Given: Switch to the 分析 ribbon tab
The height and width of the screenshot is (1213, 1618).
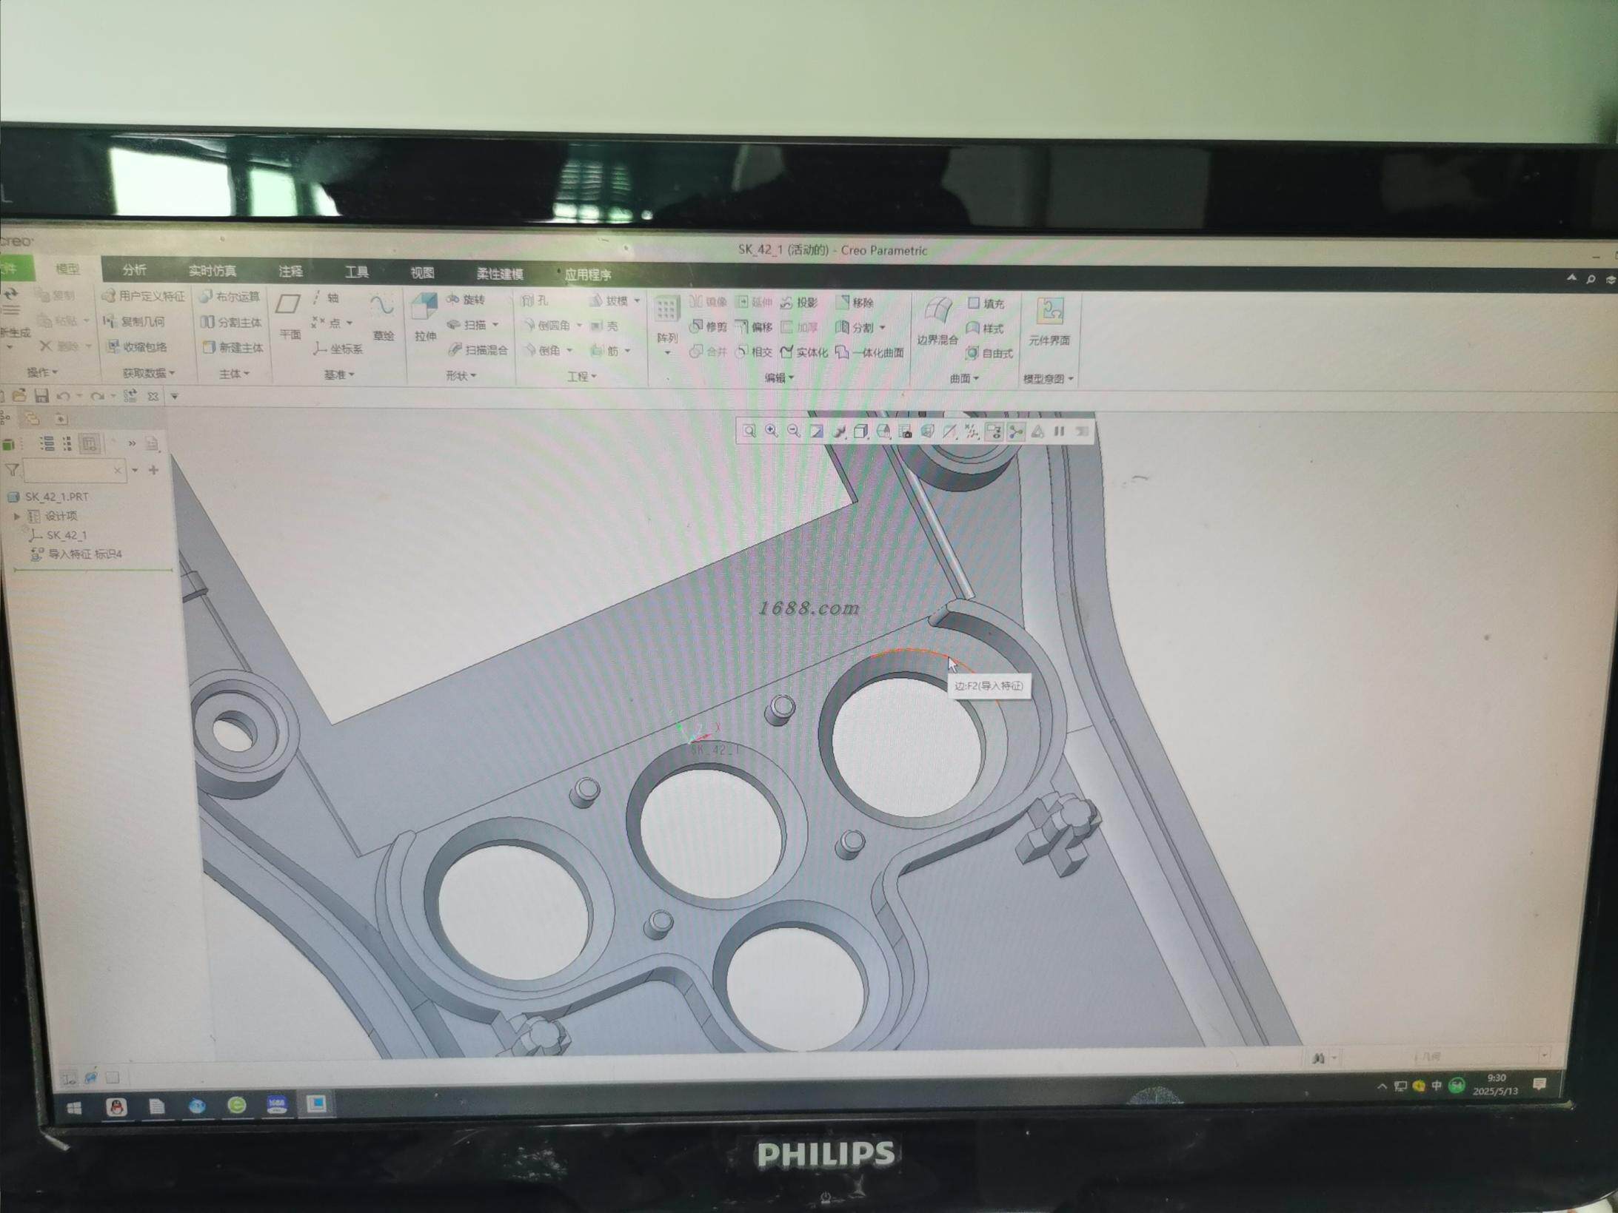Looking at the screenshot, I should pos(134,269).
